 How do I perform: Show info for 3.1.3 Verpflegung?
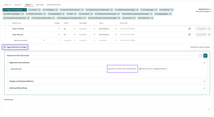click(57, 10)
